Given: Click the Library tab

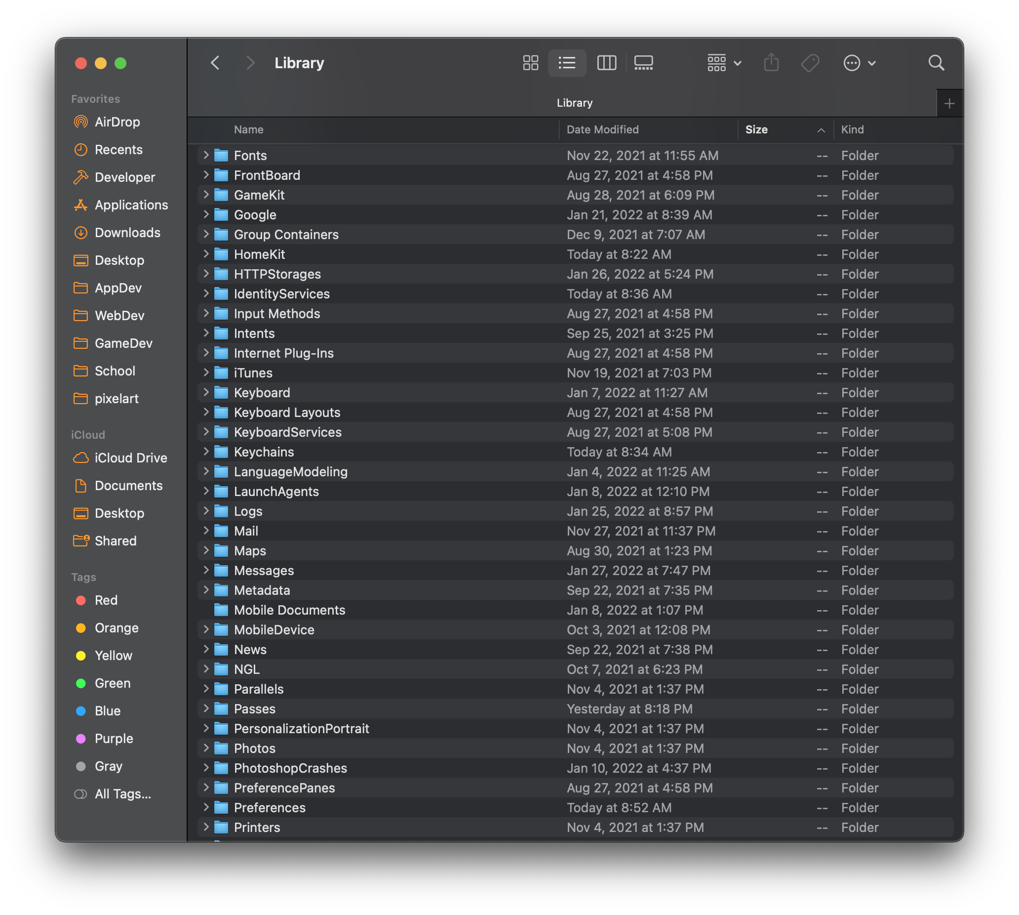Looking at the screenshot, I should pos(574,103).
